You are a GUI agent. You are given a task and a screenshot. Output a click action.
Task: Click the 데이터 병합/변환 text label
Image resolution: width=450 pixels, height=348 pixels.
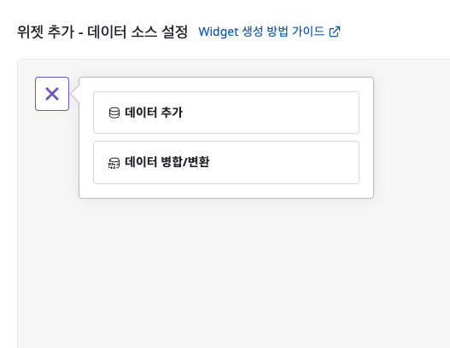(x=167, y=162)
